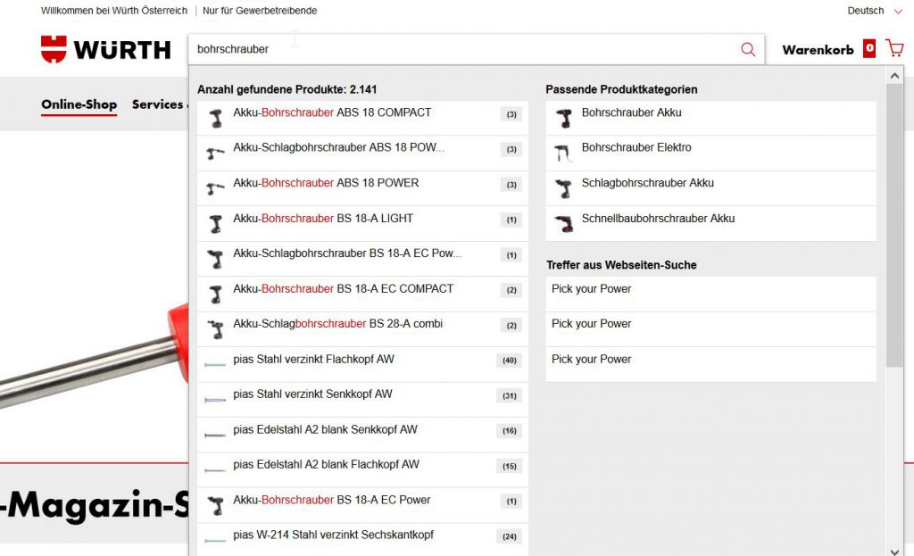
Task: Click scrollbar up arrow in suggestions
Action: coord(894,76)
